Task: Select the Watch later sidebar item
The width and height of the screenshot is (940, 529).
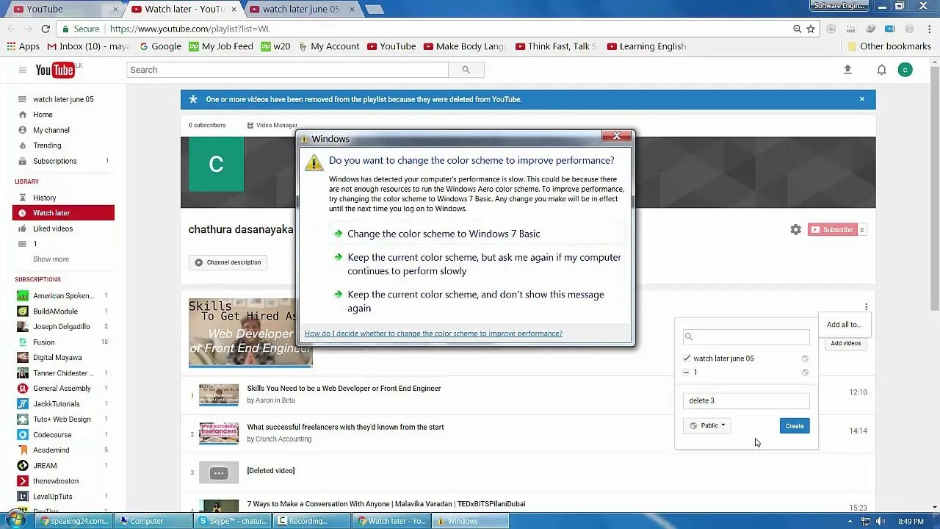Action: (x=63, y=213)
